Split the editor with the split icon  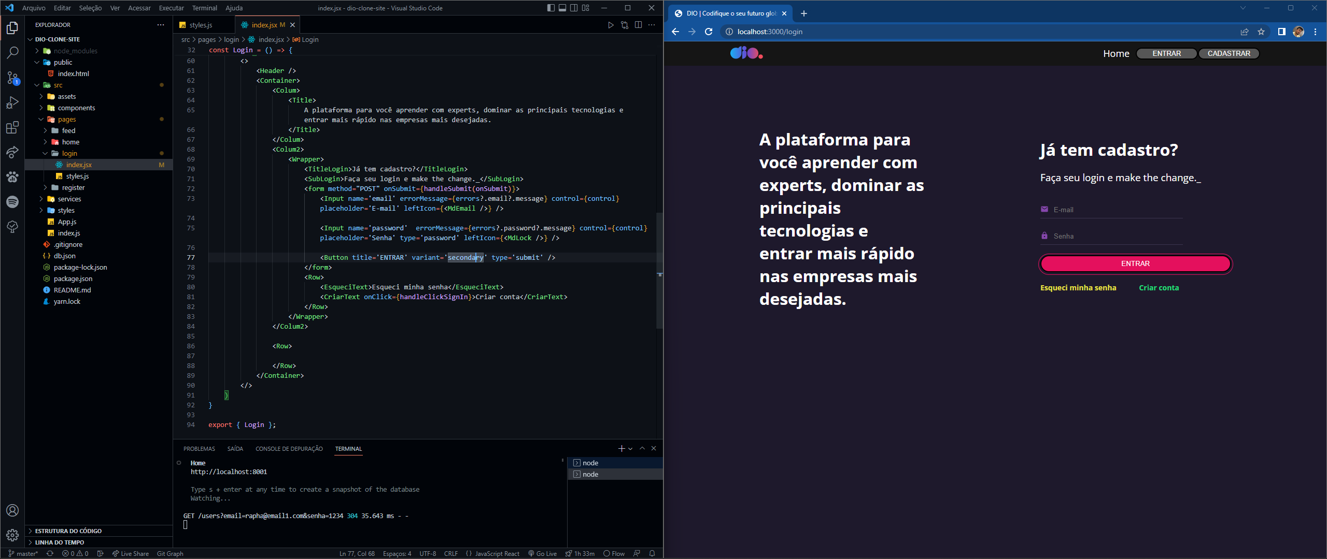638,24
